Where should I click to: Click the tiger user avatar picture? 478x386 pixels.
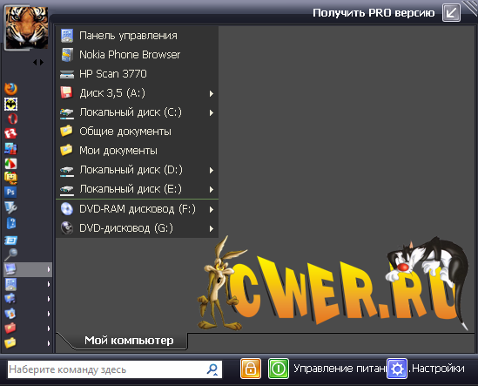click(x=27, y=28)
